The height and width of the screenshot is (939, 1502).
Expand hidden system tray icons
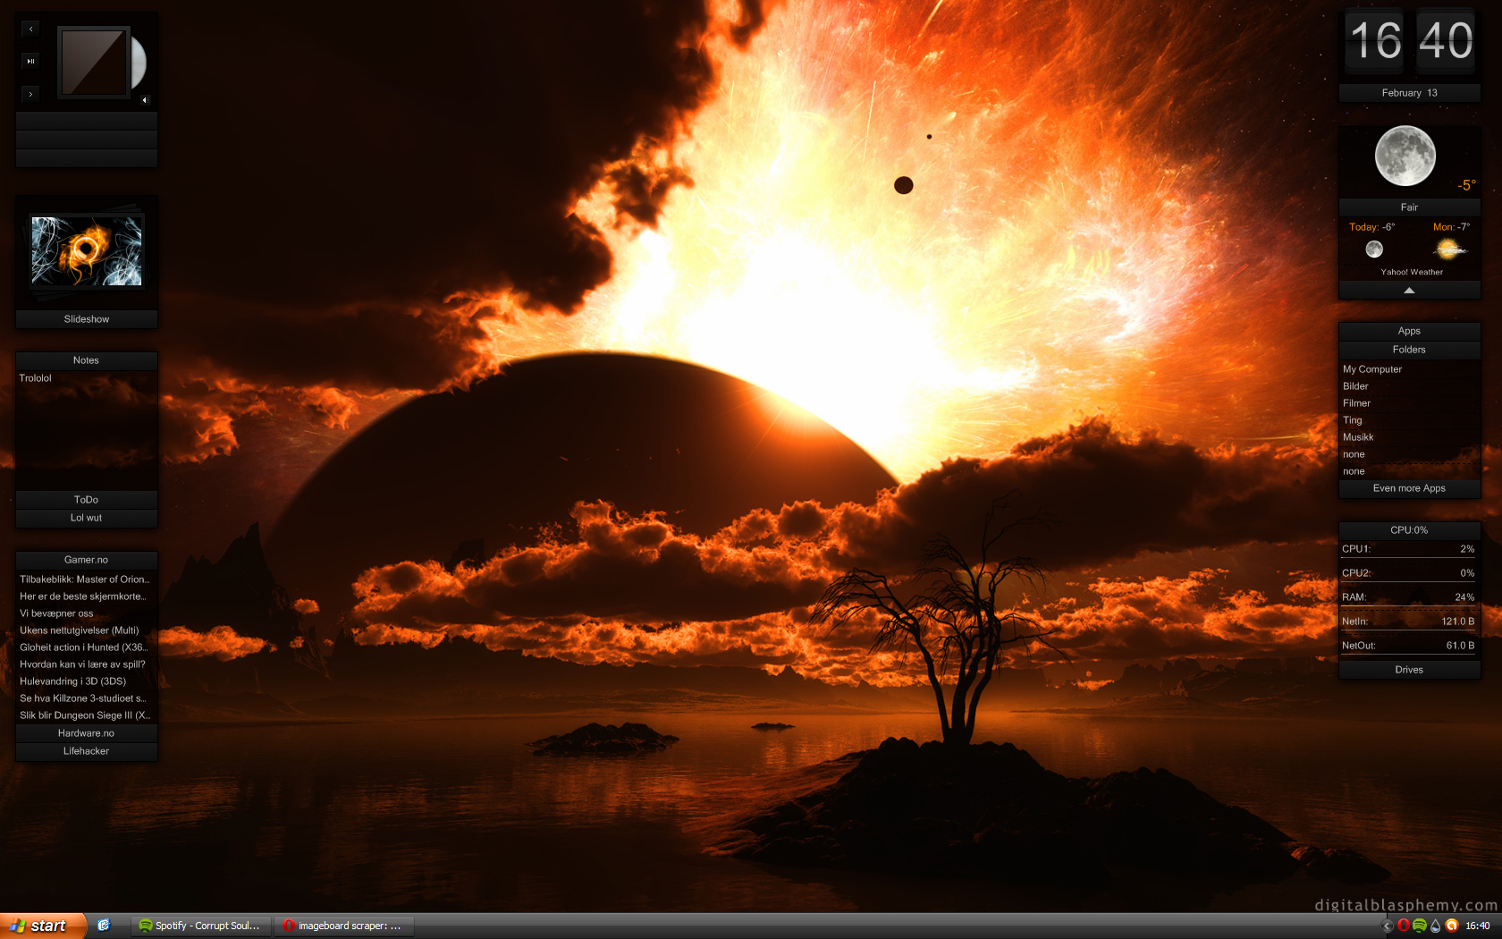click(x=1388, y=926)
